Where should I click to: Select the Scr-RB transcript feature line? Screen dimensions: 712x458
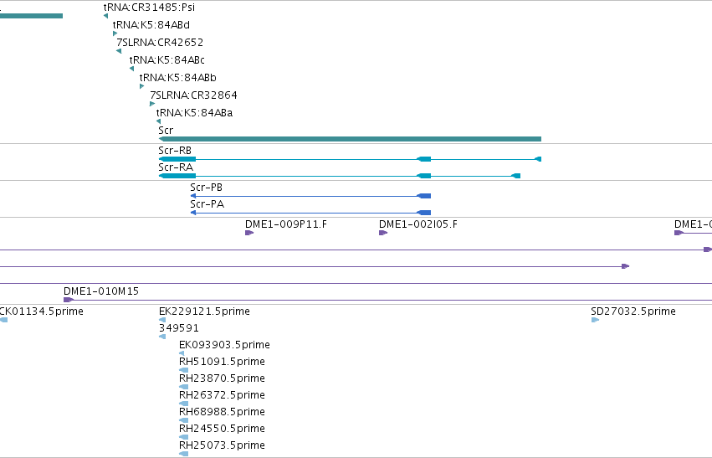click(350, 159)
